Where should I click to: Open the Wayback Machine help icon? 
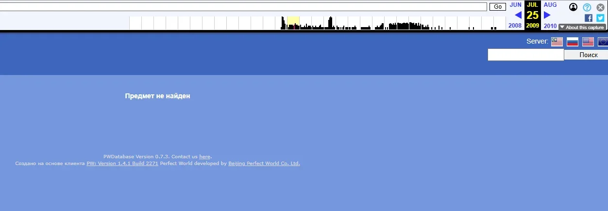pos(587,7)
